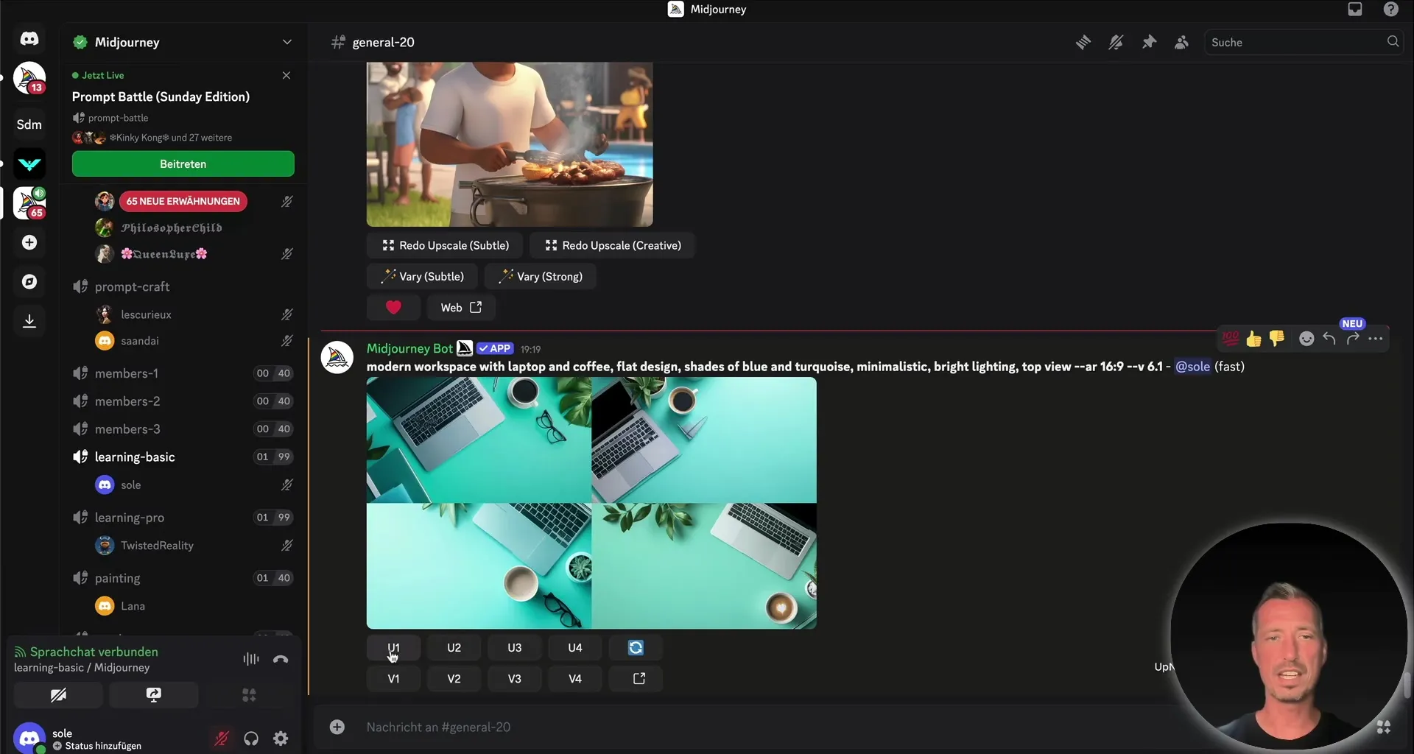Explore public servers with the compass icon
Viewport: 1414px width, 754px height.
[29, 281]
